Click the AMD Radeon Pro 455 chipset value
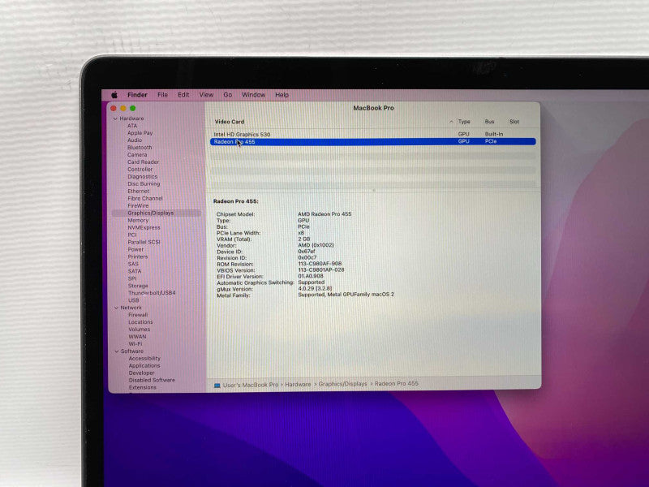The height and width of the screenshot is (487, 649). pos(324,214)
